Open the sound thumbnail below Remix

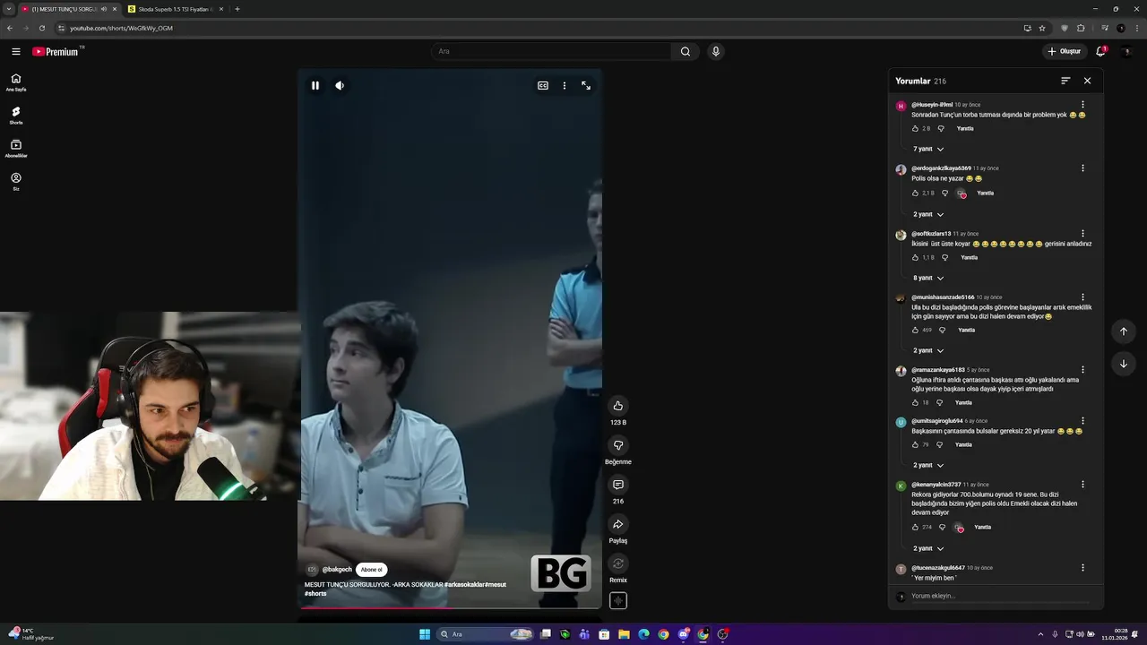pos(618,600)
